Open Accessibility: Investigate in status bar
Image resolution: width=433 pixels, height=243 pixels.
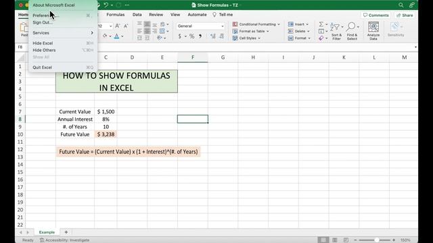pos(65,240)
